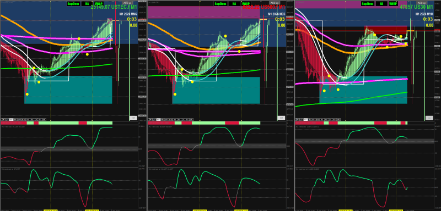The image size is (441, 211).
Task: Toggle VWAP in the US30 chart
Action: click(x=393, y=4)
